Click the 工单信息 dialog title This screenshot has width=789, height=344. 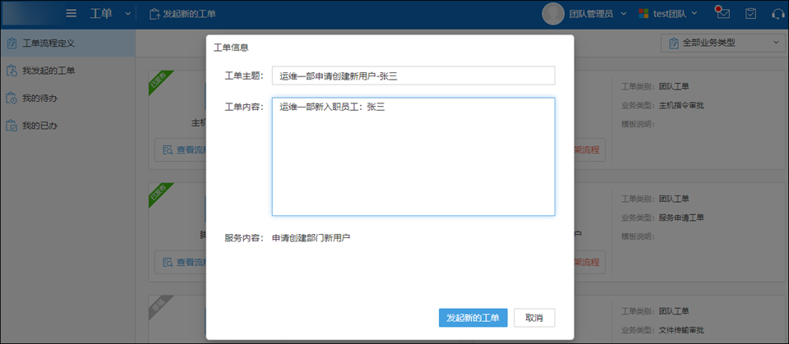232,48
